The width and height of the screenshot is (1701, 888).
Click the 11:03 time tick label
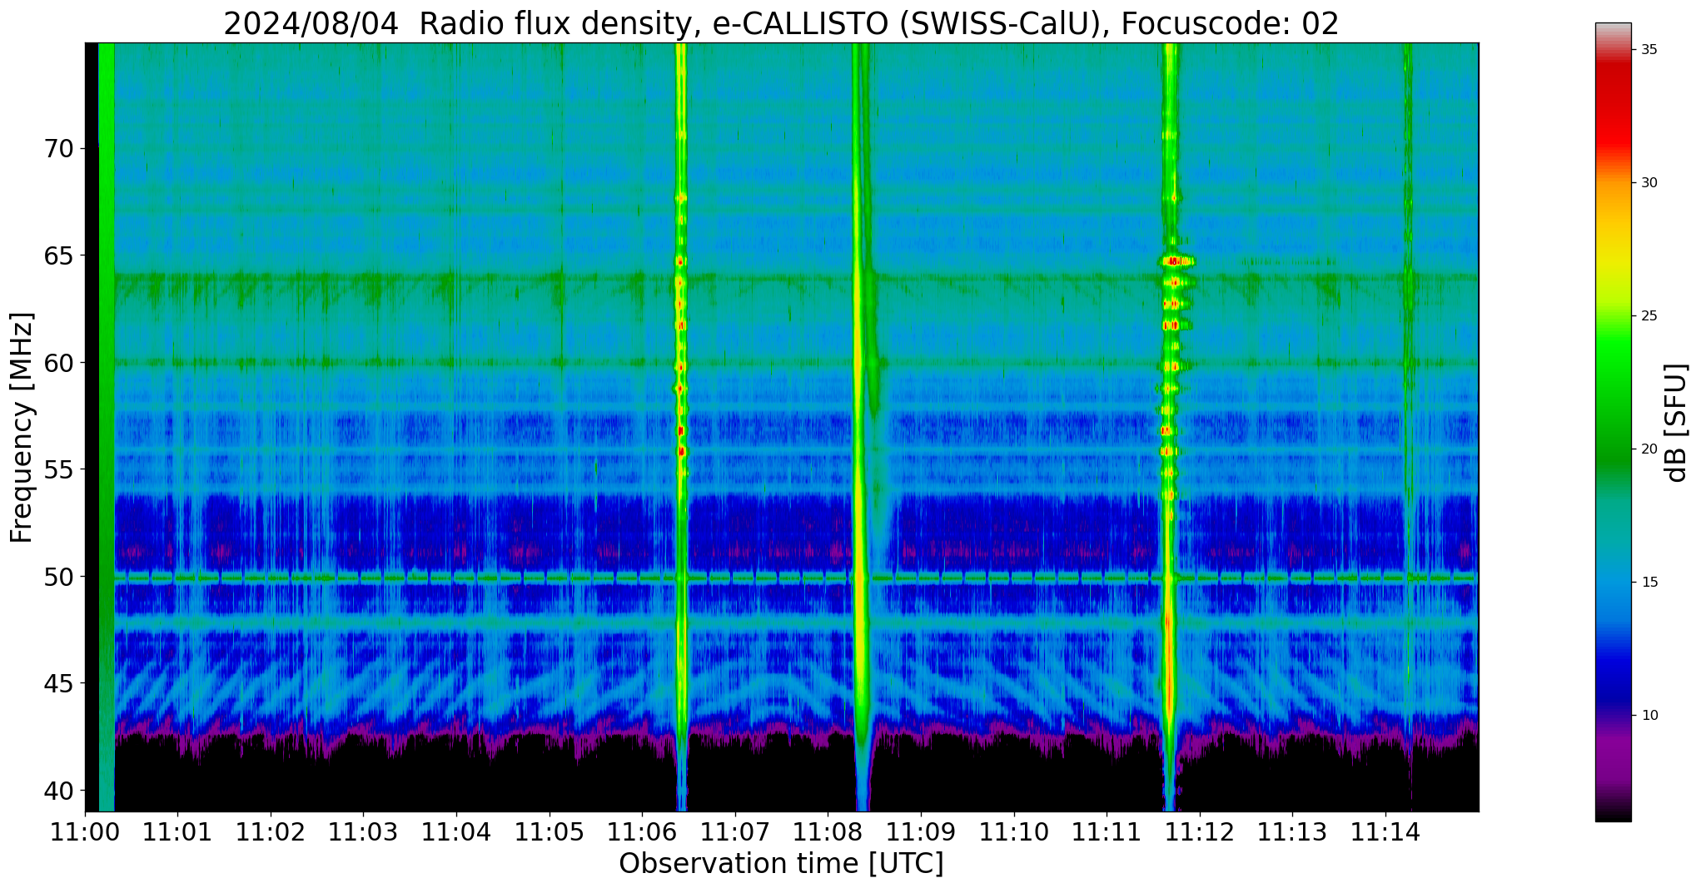point(363,832)
